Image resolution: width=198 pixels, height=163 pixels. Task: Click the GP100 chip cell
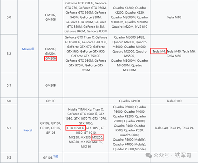click(50, 101)
